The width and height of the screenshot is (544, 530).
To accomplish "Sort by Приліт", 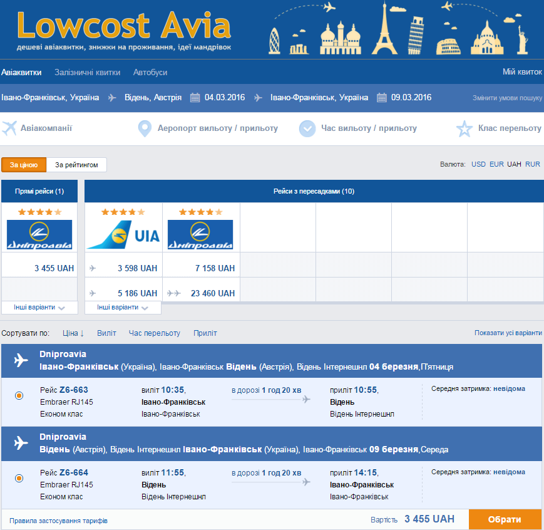I will point(205,333).
